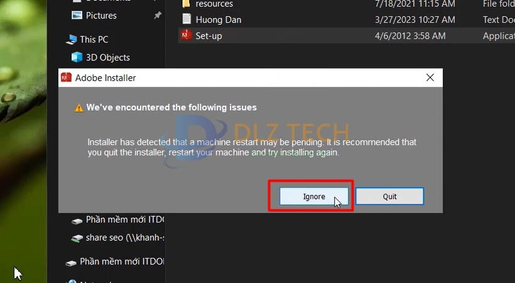Click the Huong Dan file name
515x283 pixels.
pos(219,19)
